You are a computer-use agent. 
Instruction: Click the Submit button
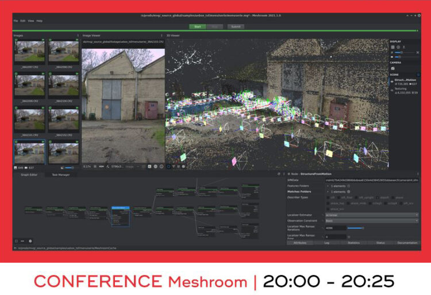[x=236, y=26]
